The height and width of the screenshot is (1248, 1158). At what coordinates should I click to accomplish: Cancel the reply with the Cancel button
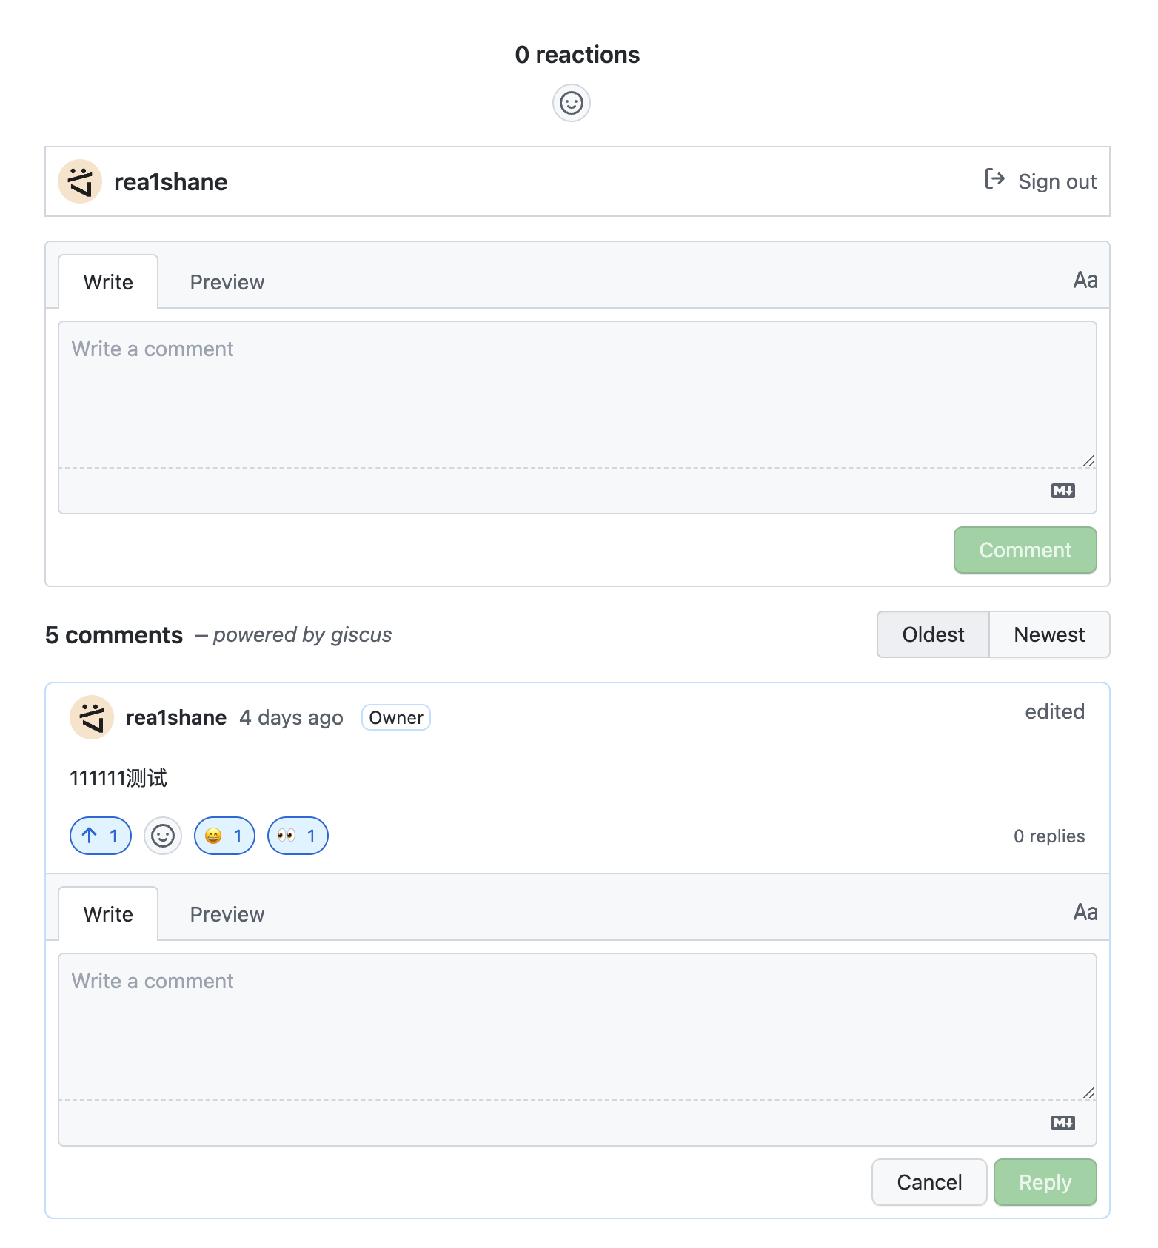click(x=928, y=1182)
